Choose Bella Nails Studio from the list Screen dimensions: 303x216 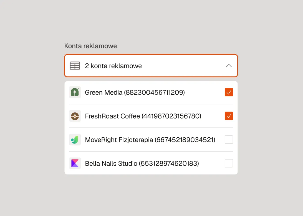[142, 163]
